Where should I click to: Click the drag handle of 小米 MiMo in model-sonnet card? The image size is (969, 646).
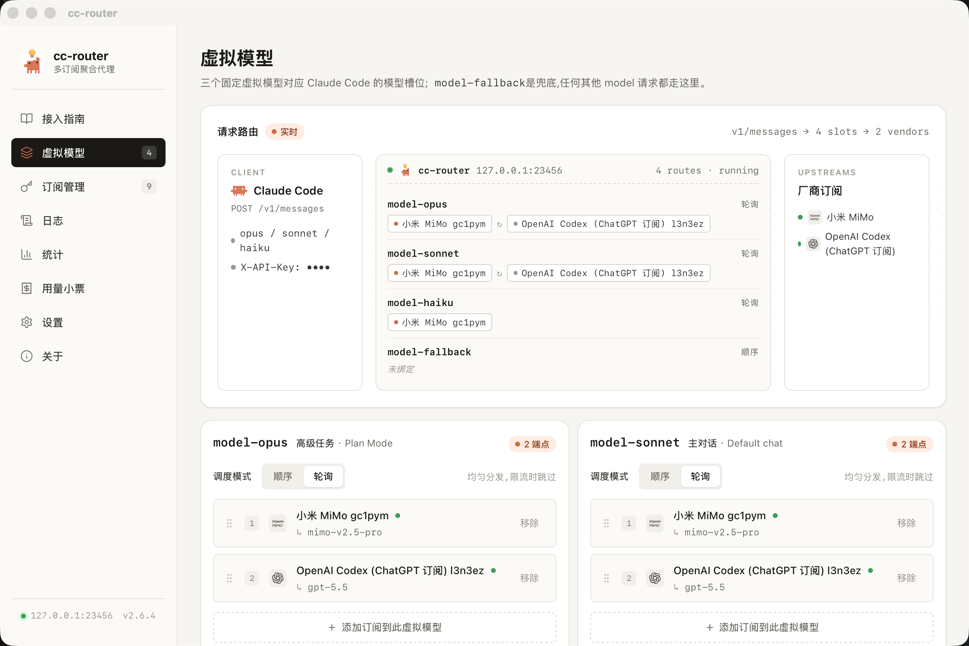(x=606, y=523)
